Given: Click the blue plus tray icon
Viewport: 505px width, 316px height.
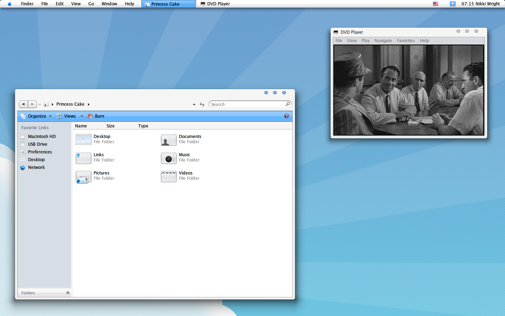Looking at the screenshot, I should coord(453,4).
